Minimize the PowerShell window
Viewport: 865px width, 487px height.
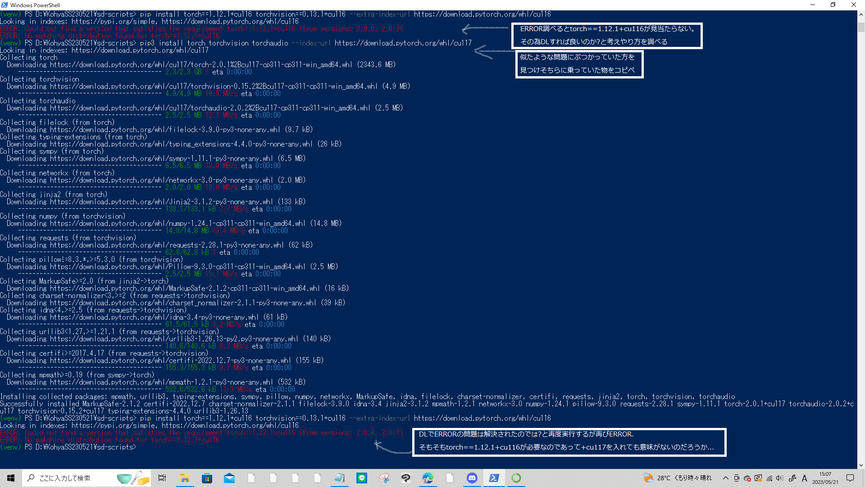click(813, 5)
